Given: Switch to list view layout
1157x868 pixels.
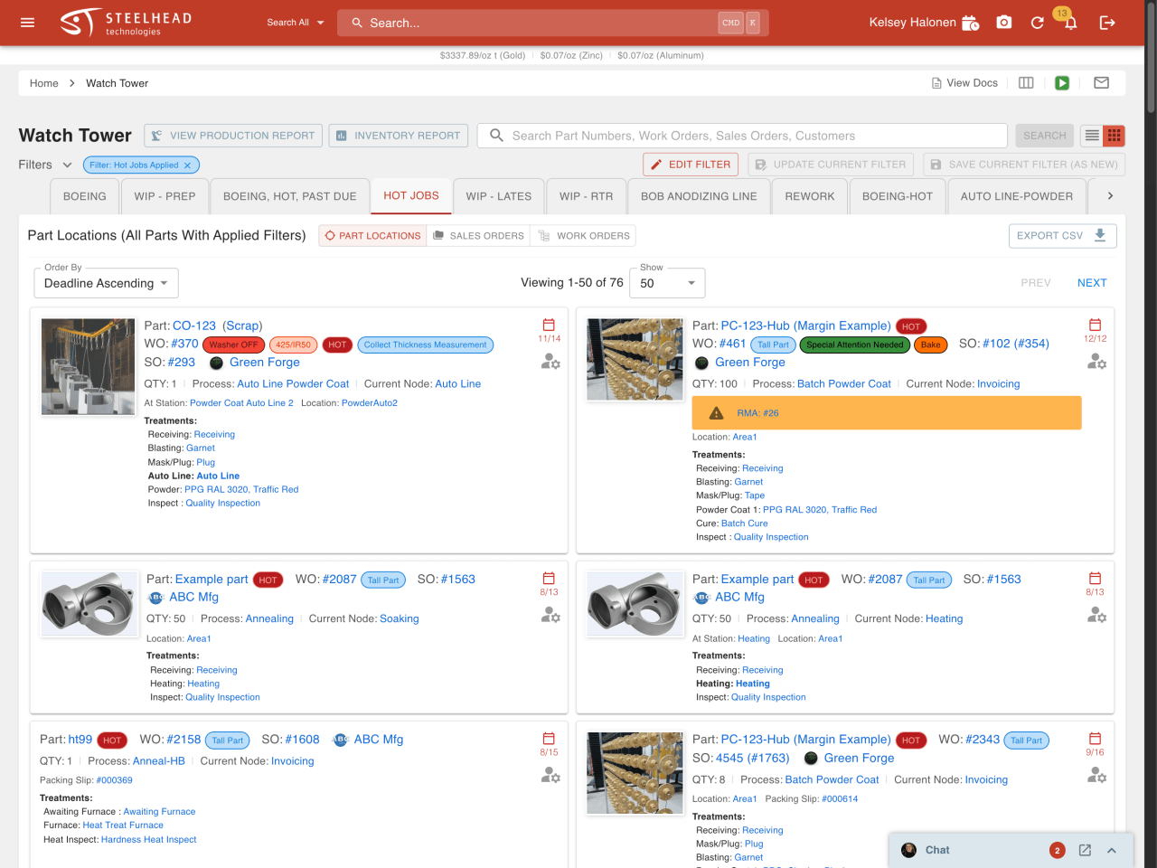Looking at the screenshot, I should (1092, 136).
